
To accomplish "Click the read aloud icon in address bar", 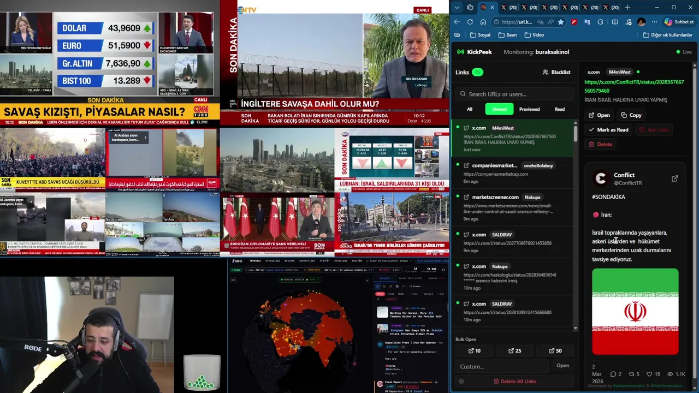I will click(x=550, y=22).
